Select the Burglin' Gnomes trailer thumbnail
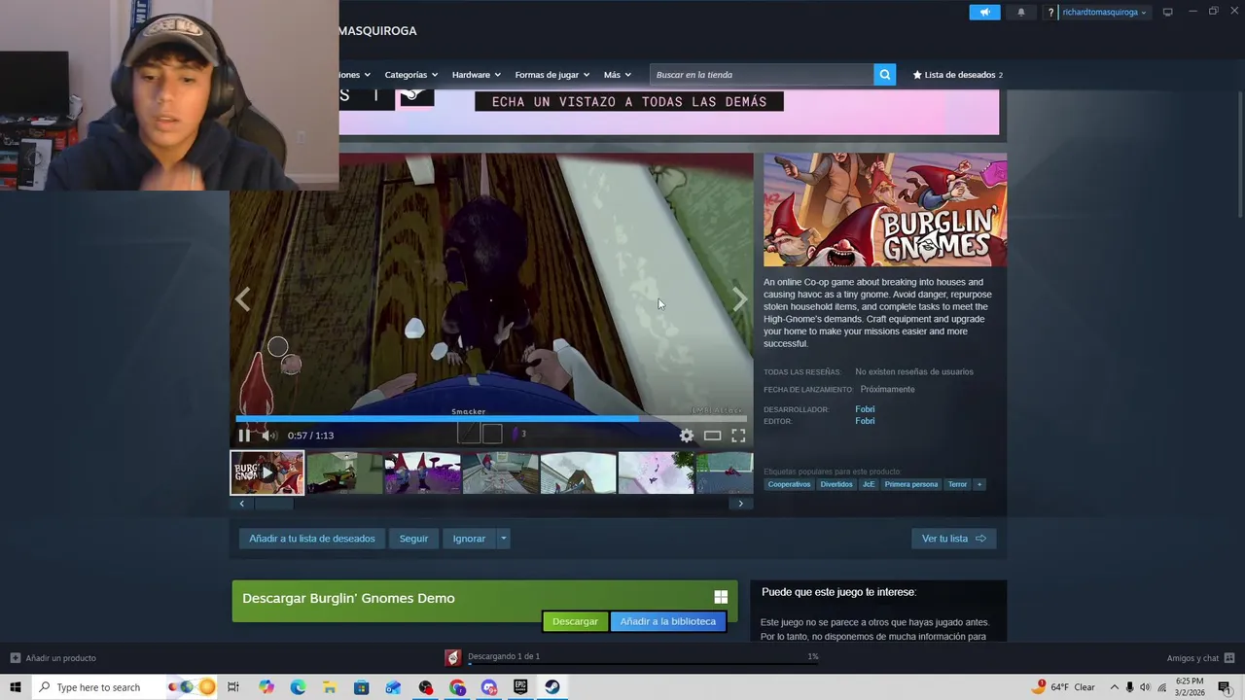 pos(267,472)
